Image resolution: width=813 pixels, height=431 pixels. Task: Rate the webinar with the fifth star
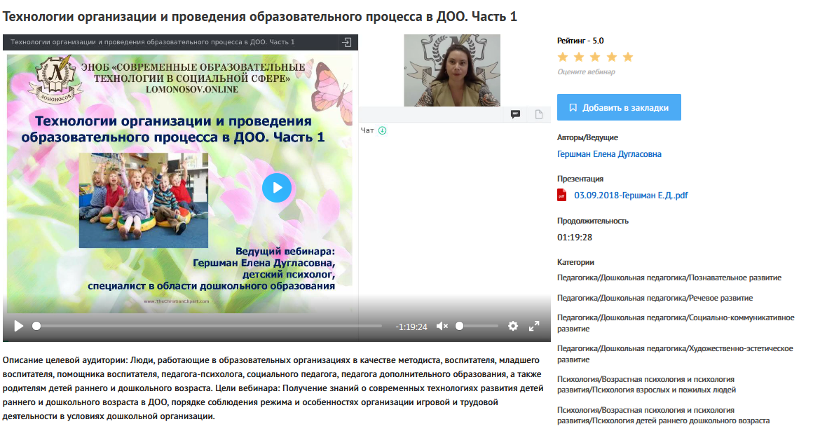coord(628,57)
